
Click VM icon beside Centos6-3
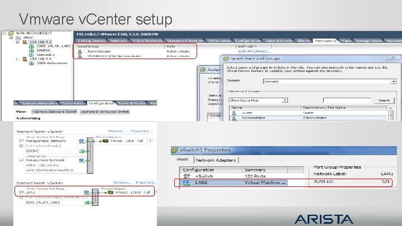pos(31,55)
